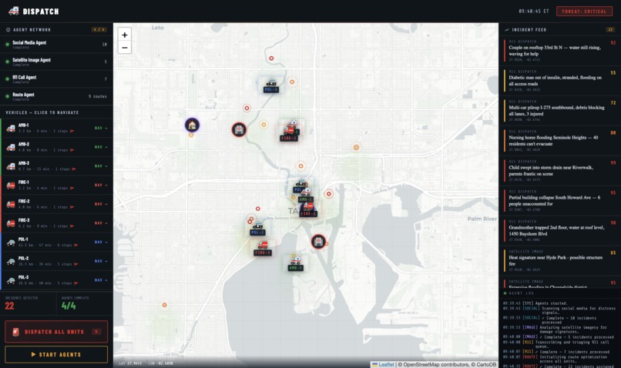Click the DISPATCH ambulance logo icon

point(13,11)
